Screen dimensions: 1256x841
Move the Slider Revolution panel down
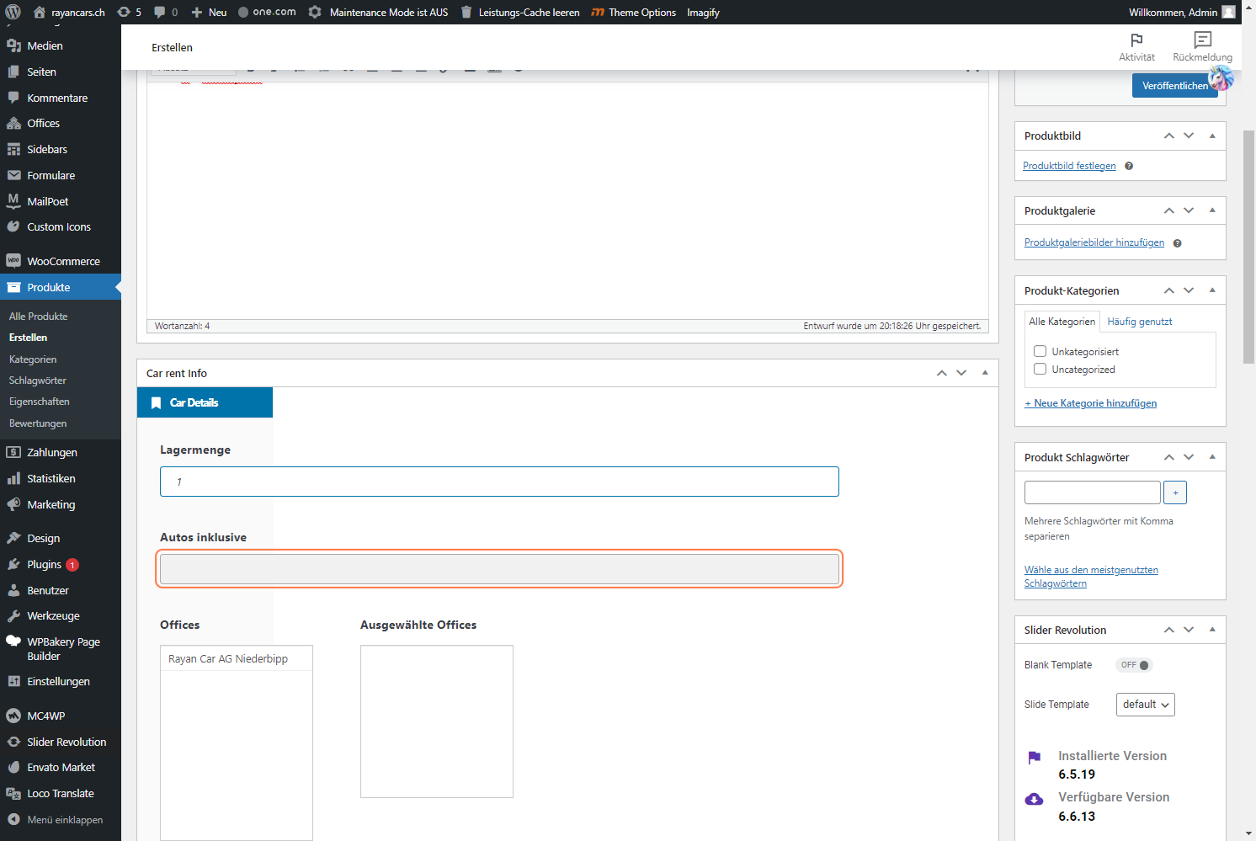[1189, 630]
